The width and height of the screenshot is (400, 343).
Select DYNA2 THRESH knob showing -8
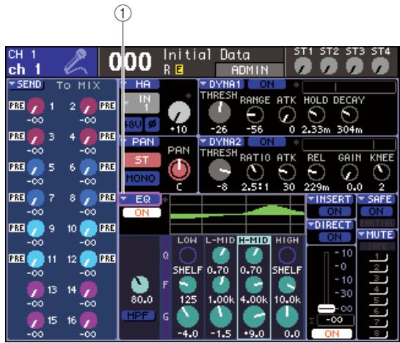point(219,170)
